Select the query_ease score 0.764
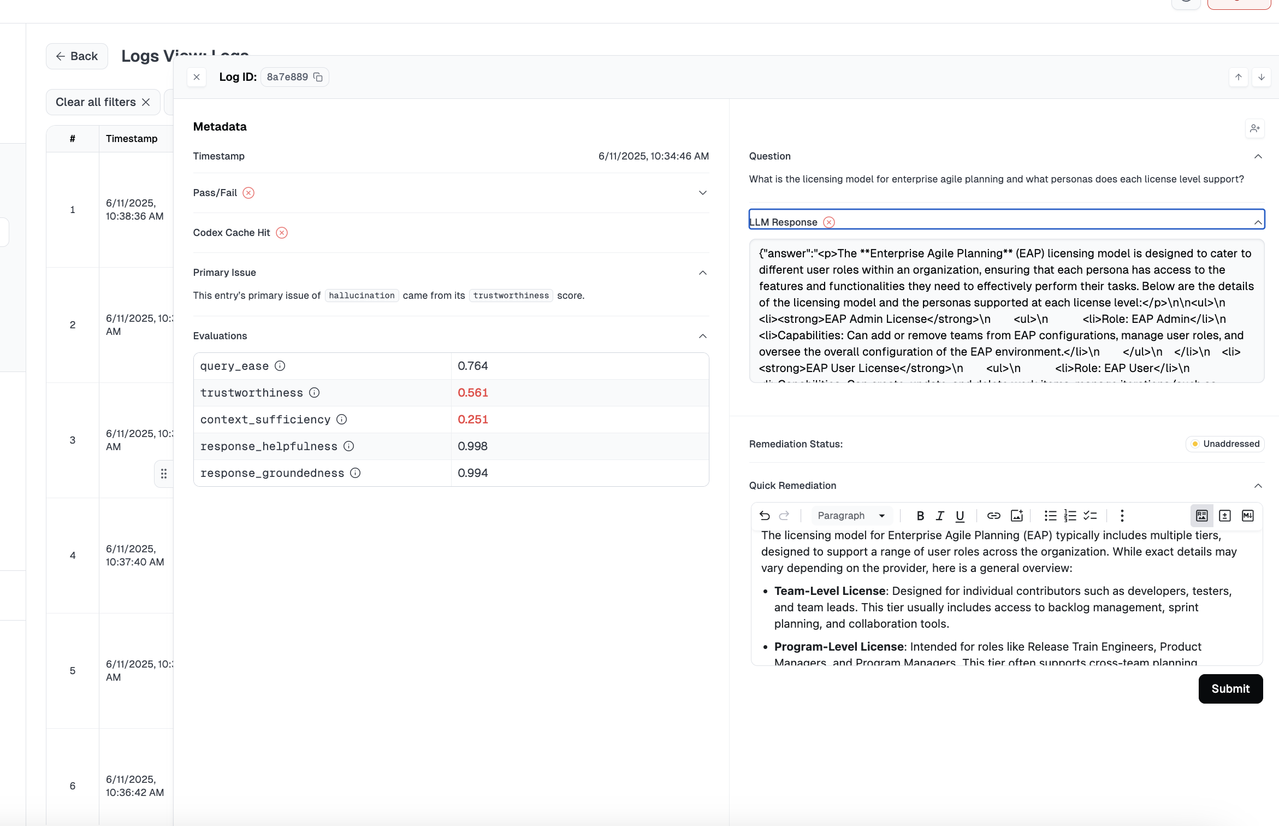The image size is (1279, 826). pos(473,366)
